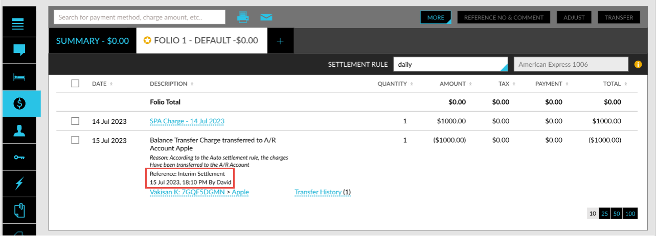Select the 14 Jul 2023 date cell
The width and height of the screenshot is (656, 236).
[109, 121]
